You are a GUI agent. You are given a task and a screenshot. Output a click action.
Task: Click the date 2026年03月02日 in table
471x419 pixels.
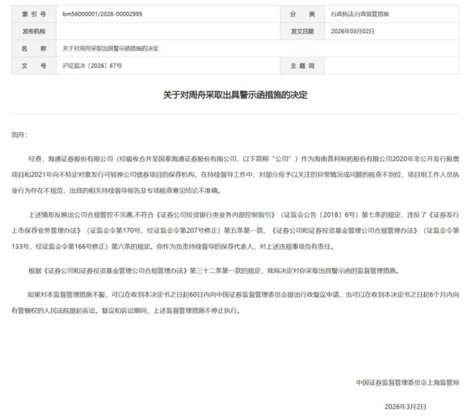[353, 31]
